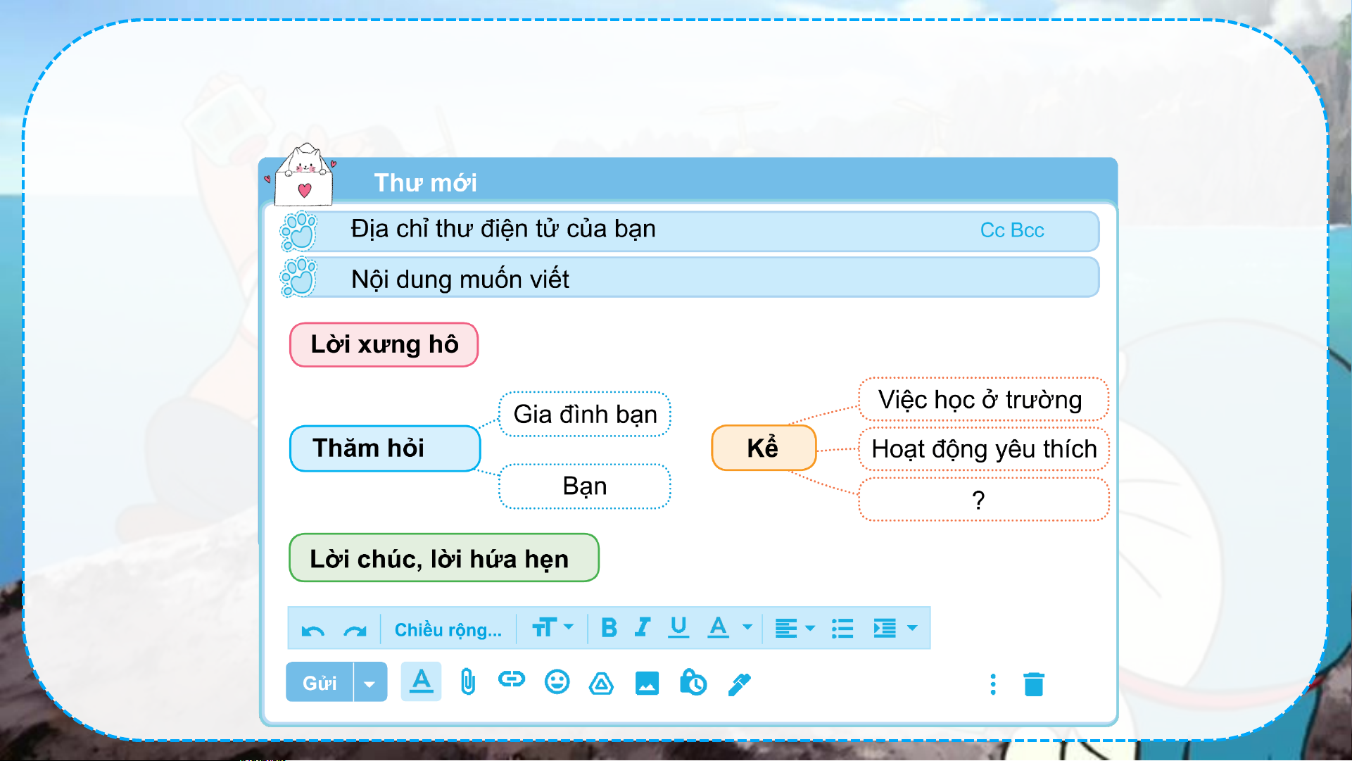
Task: Expand the alignment dropdown arrow
Action: pyautogui.click(x=810, y=627)
